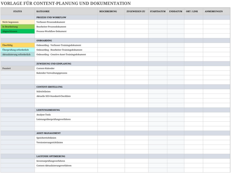Select the Kalender-Verwaltungsprozess cell
This screenshot has height=173, width=231.
pyautogui.click(x=66, y=73)
